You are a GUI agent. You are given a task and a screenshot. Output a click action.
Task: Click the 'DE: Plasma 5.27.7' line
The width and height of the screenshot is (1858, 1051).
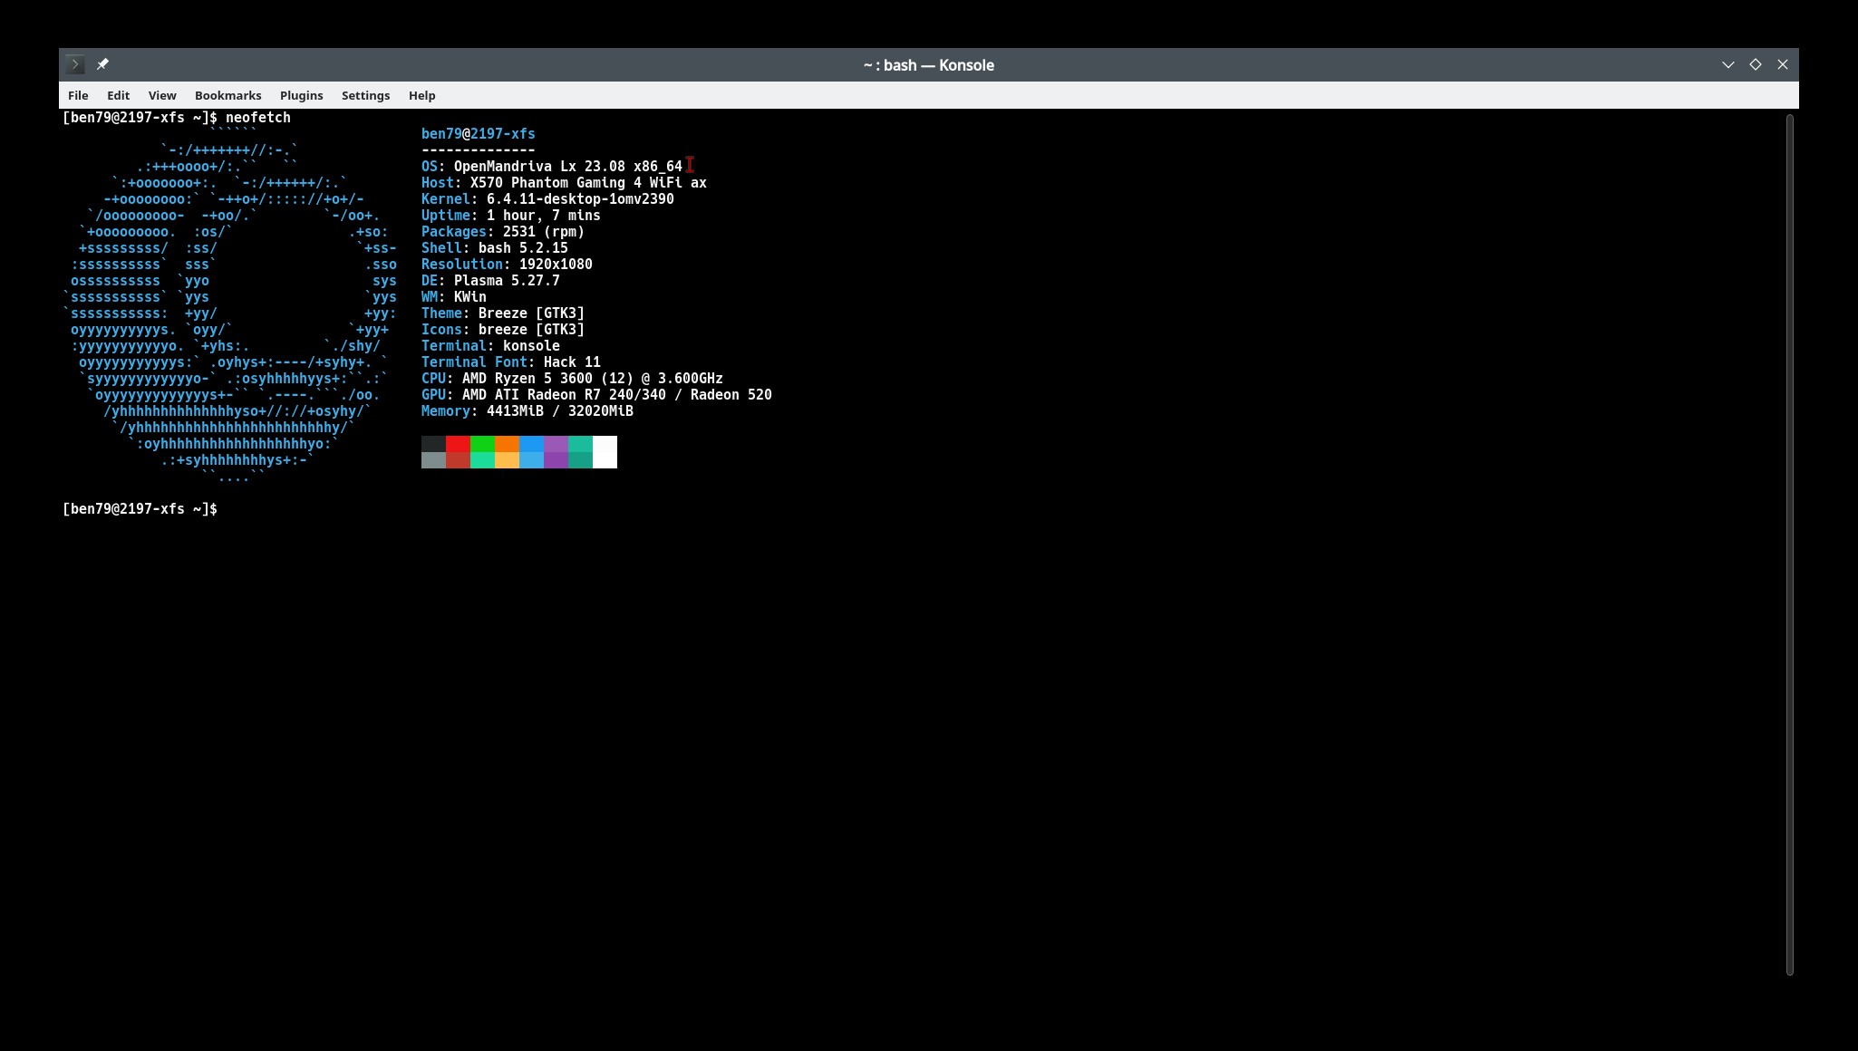[x=490, y=281]
